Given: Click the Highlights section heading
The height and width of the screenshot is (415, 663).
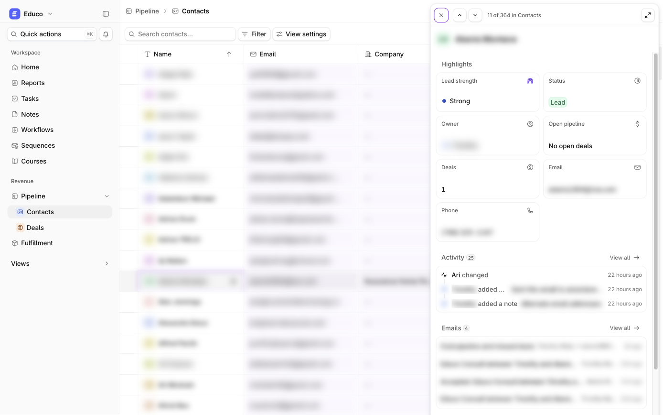Looking at the screenshot, I should (x=457, y=64).
